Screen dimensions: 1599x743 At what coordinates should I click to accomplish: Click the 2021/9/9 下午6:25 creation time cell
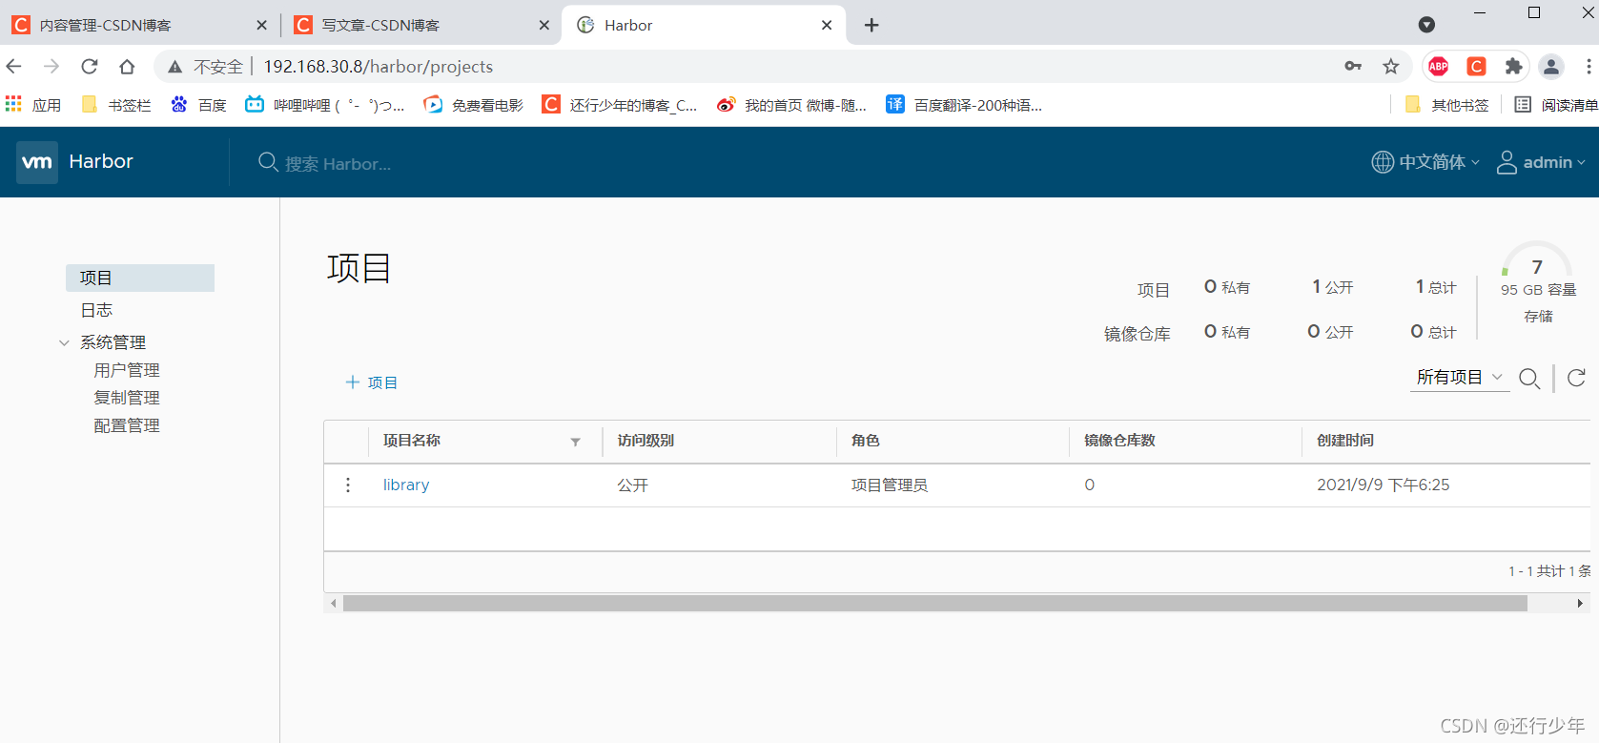[x=1384, y=485]
